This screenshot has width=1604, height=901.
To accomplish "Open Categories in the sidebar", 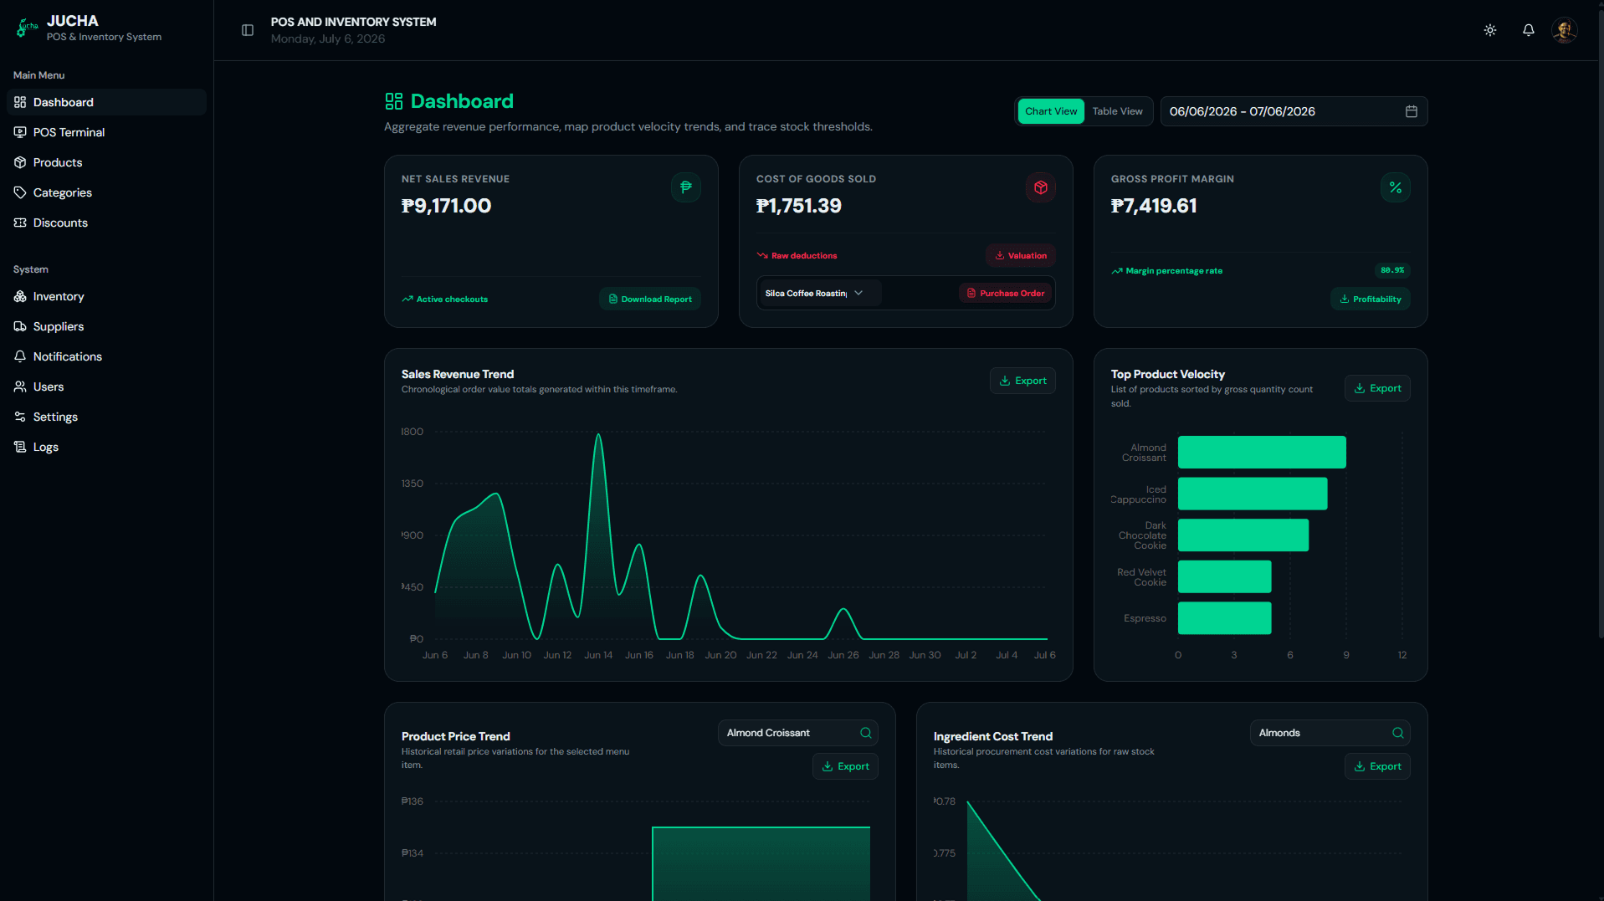I will coord(106,192).
